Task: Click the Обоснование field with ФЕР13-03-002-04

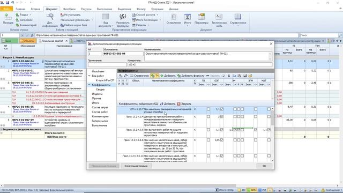Action: pos(123,54)
